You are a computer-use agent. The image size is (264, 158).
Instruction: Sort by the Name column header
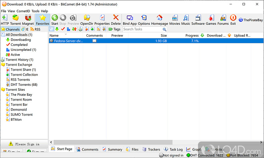54,36
